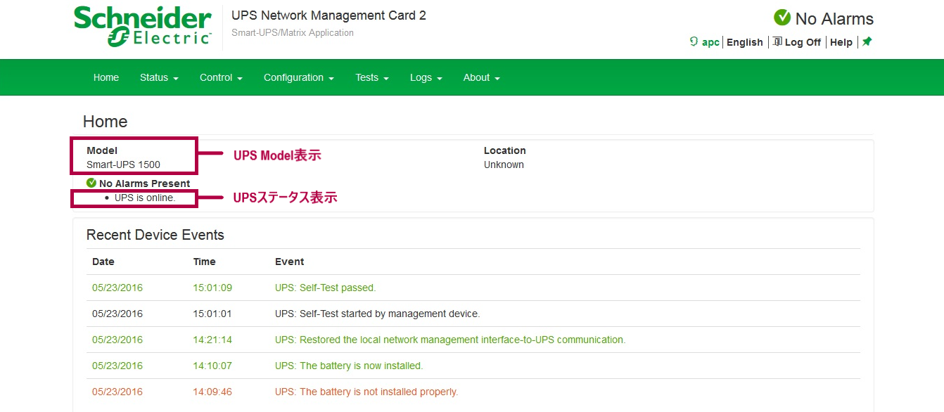Viewport: 944px width, 412px height.
Task: Click the 14:10:07 time cell
Action: tap(212, 366)
